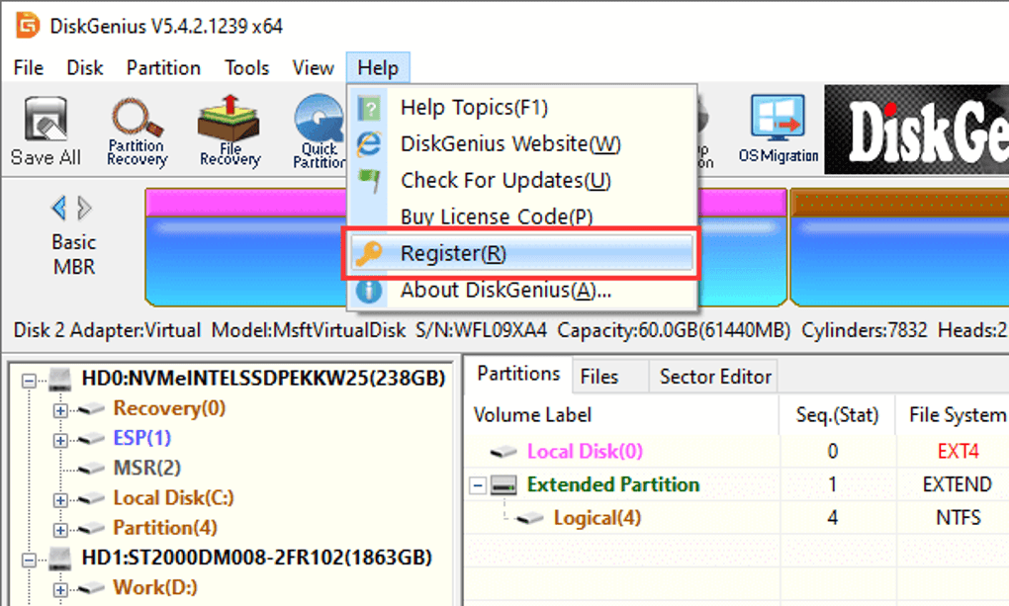The width and height of the screenshot is (1009, 606).
Task: Select Recovery(0) in the disk tree
Action: point(169,408)
